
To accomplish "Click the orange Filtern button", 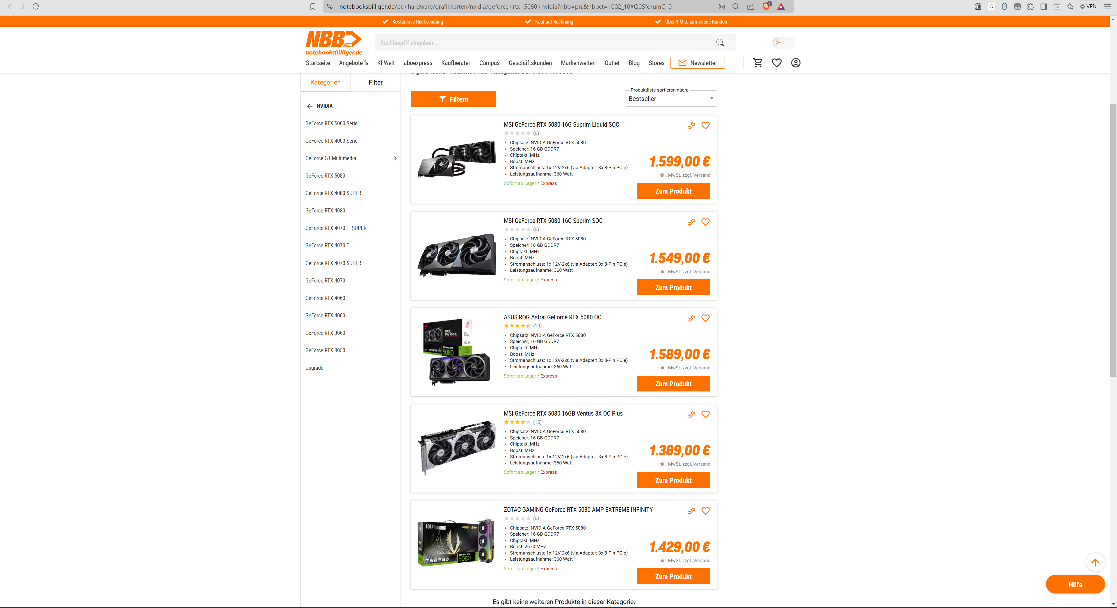I will tap(453, 99).
